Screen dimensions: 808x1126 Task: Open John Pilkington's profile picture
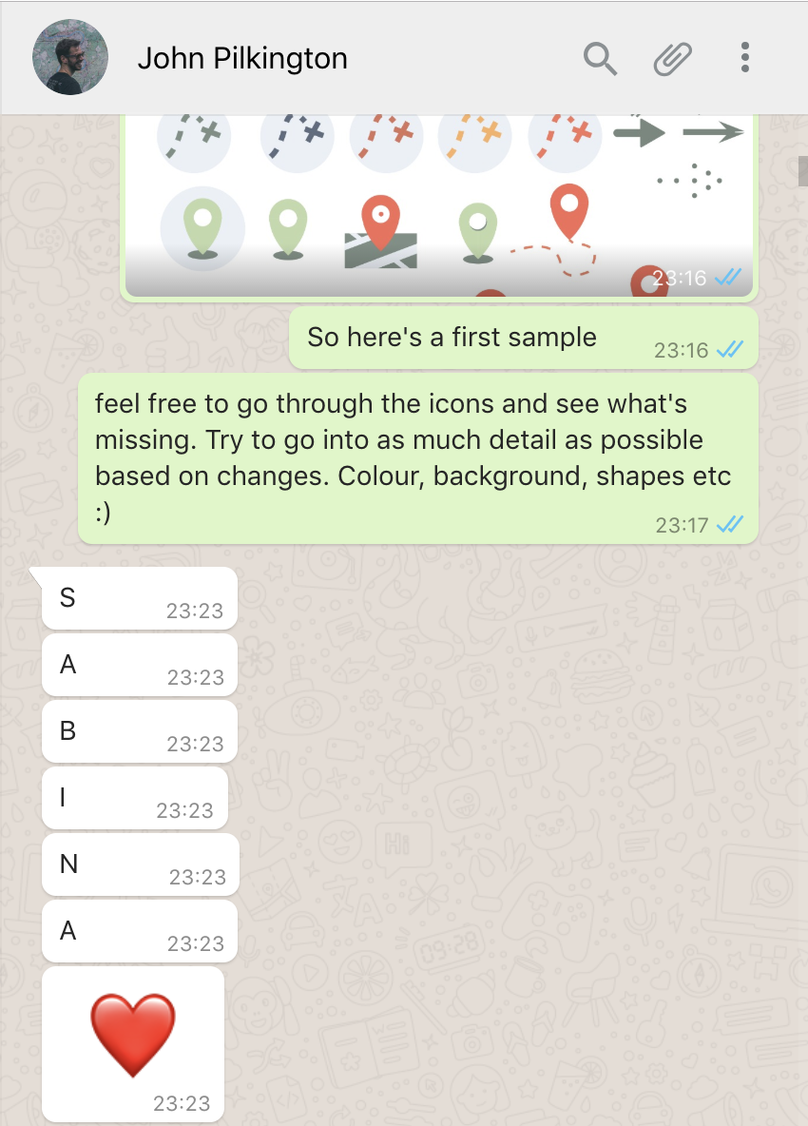[x=70, y=57]
